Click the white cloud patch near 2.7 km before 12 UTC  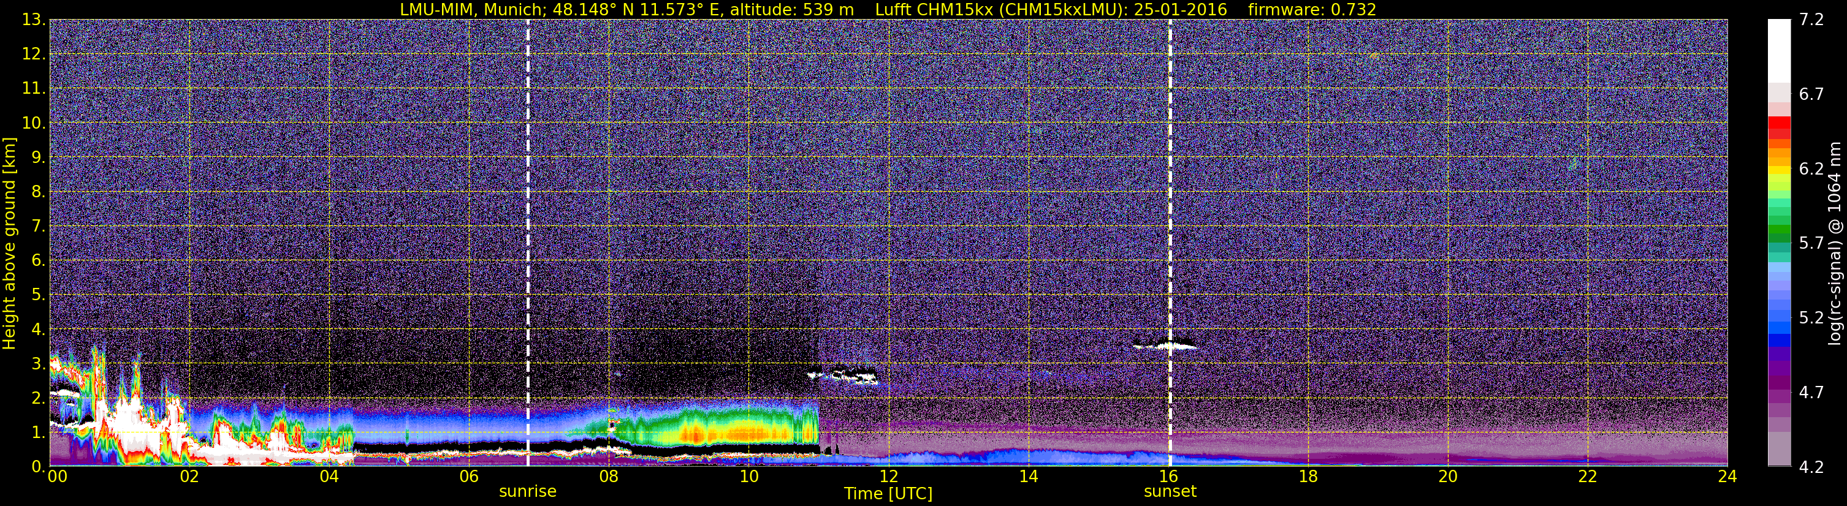[844, 376]
